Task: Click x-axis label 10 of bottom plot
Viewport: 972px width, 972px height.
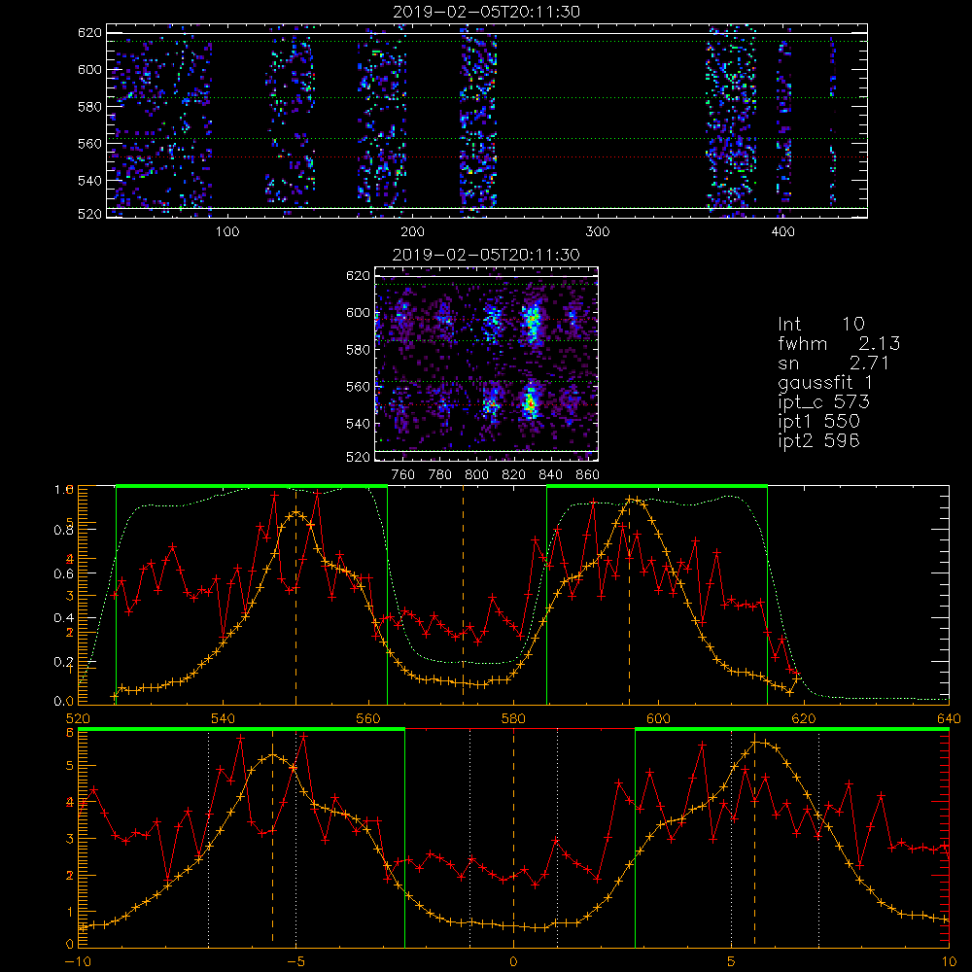Action: coord(949,961)
